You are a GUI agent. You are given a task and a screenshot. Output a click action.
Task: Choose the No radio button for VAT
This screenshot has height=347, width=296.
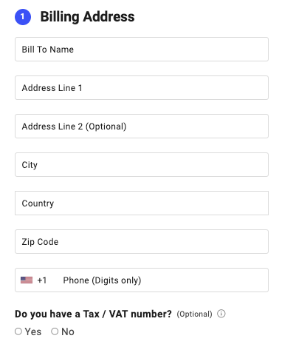55,331
